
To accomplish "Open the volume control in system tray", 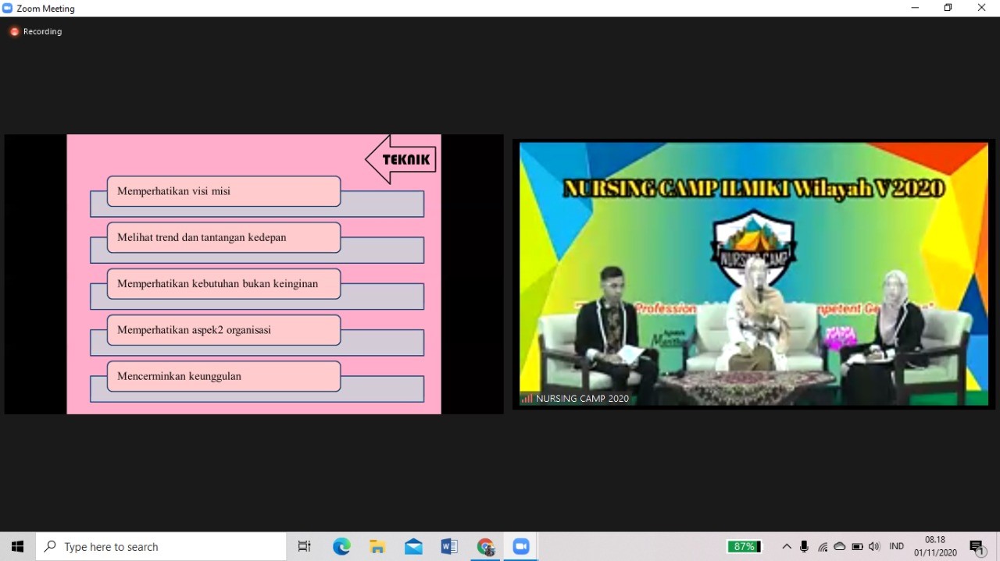I will tap(874, 547).
